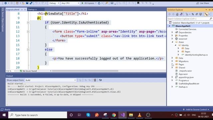Screen dimensions: 213x120
Task: Open SQL Server Object Explorer side tab
Action: click(3, 19)
